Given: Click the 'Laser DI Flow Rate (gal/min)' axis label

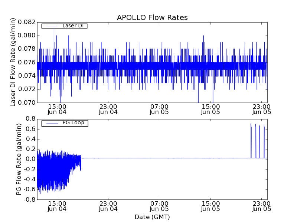Looking at the screenshot, I should 13,62.
